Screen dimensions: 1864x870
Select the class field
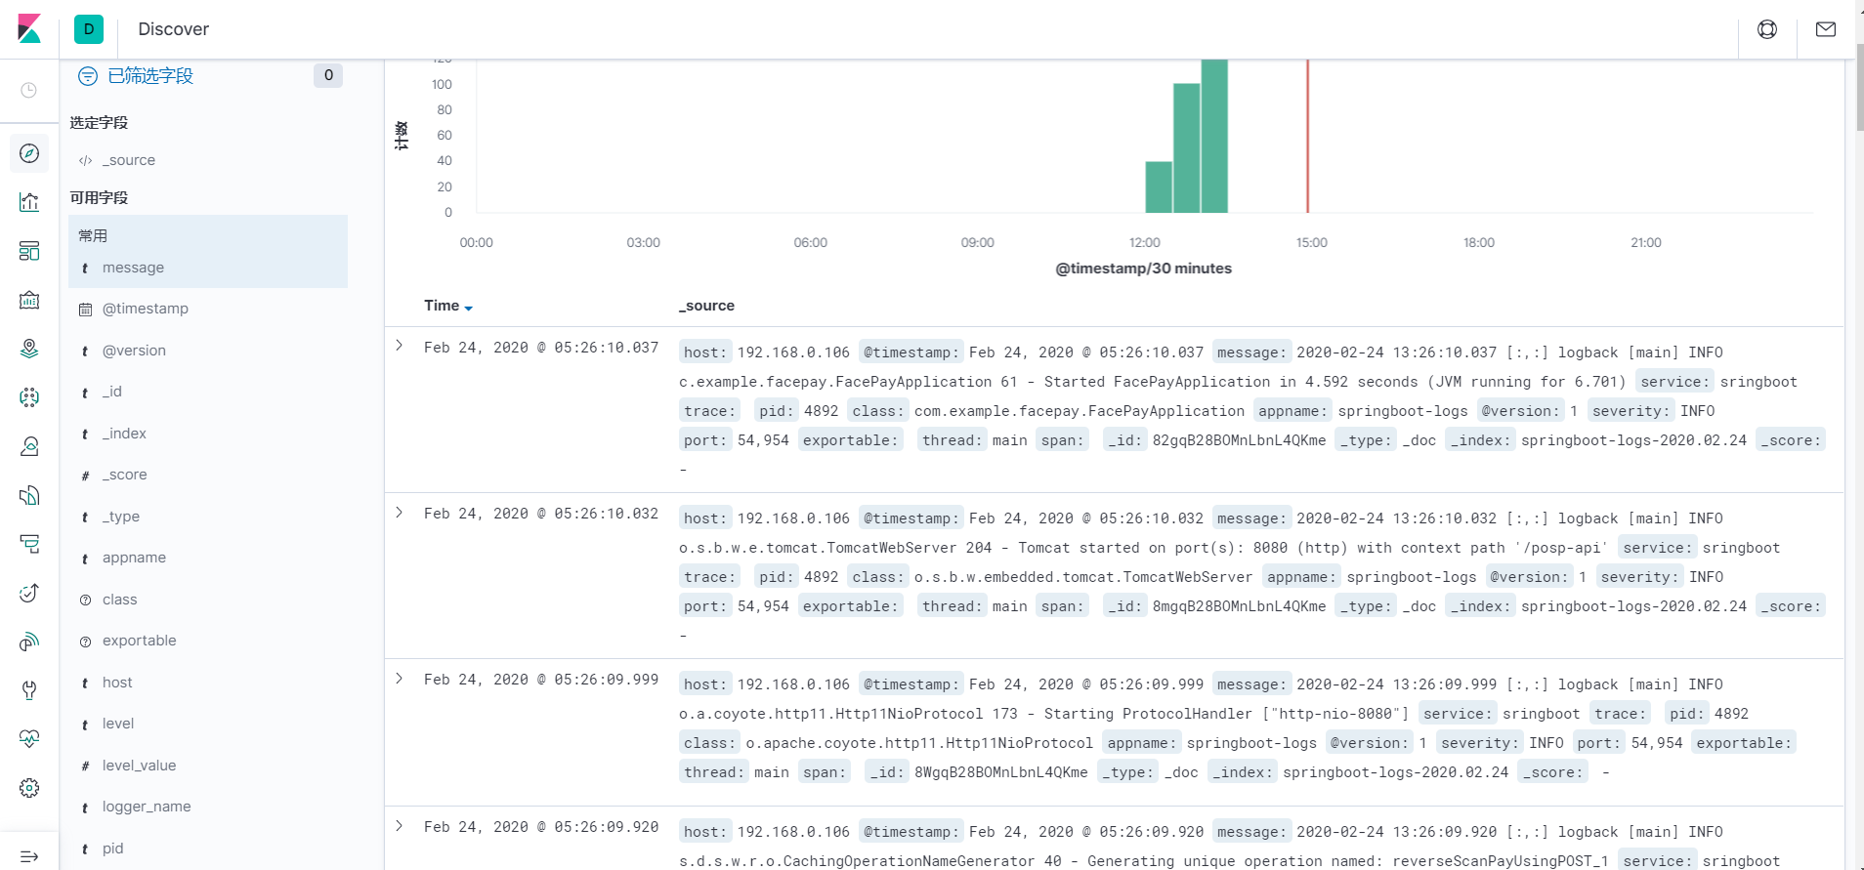[120, 600]
